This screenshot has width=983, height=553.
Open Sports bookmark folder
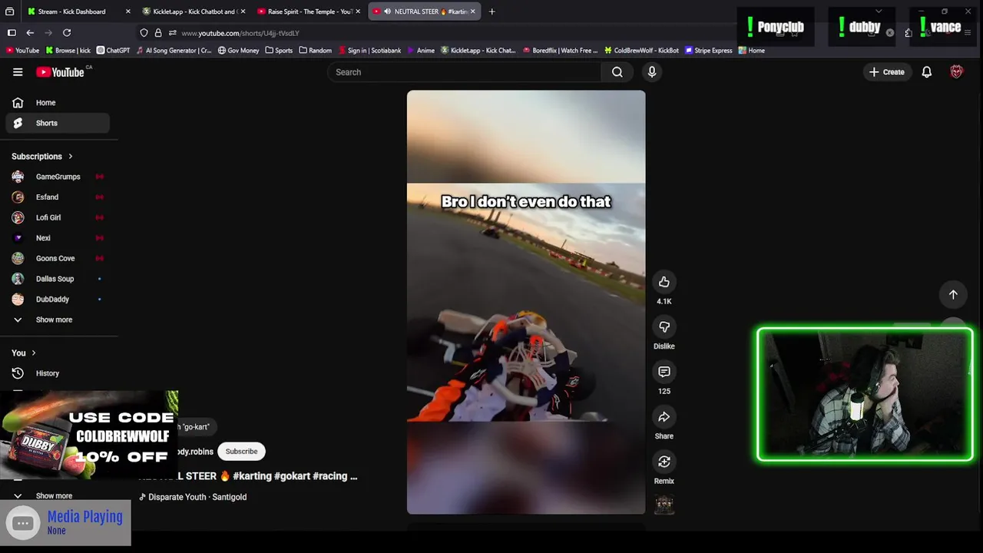279,51
